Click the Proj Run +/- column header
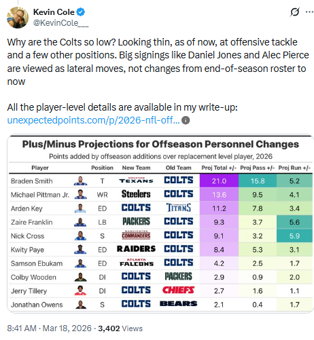The image size is (314, 340). click(294, 168)
